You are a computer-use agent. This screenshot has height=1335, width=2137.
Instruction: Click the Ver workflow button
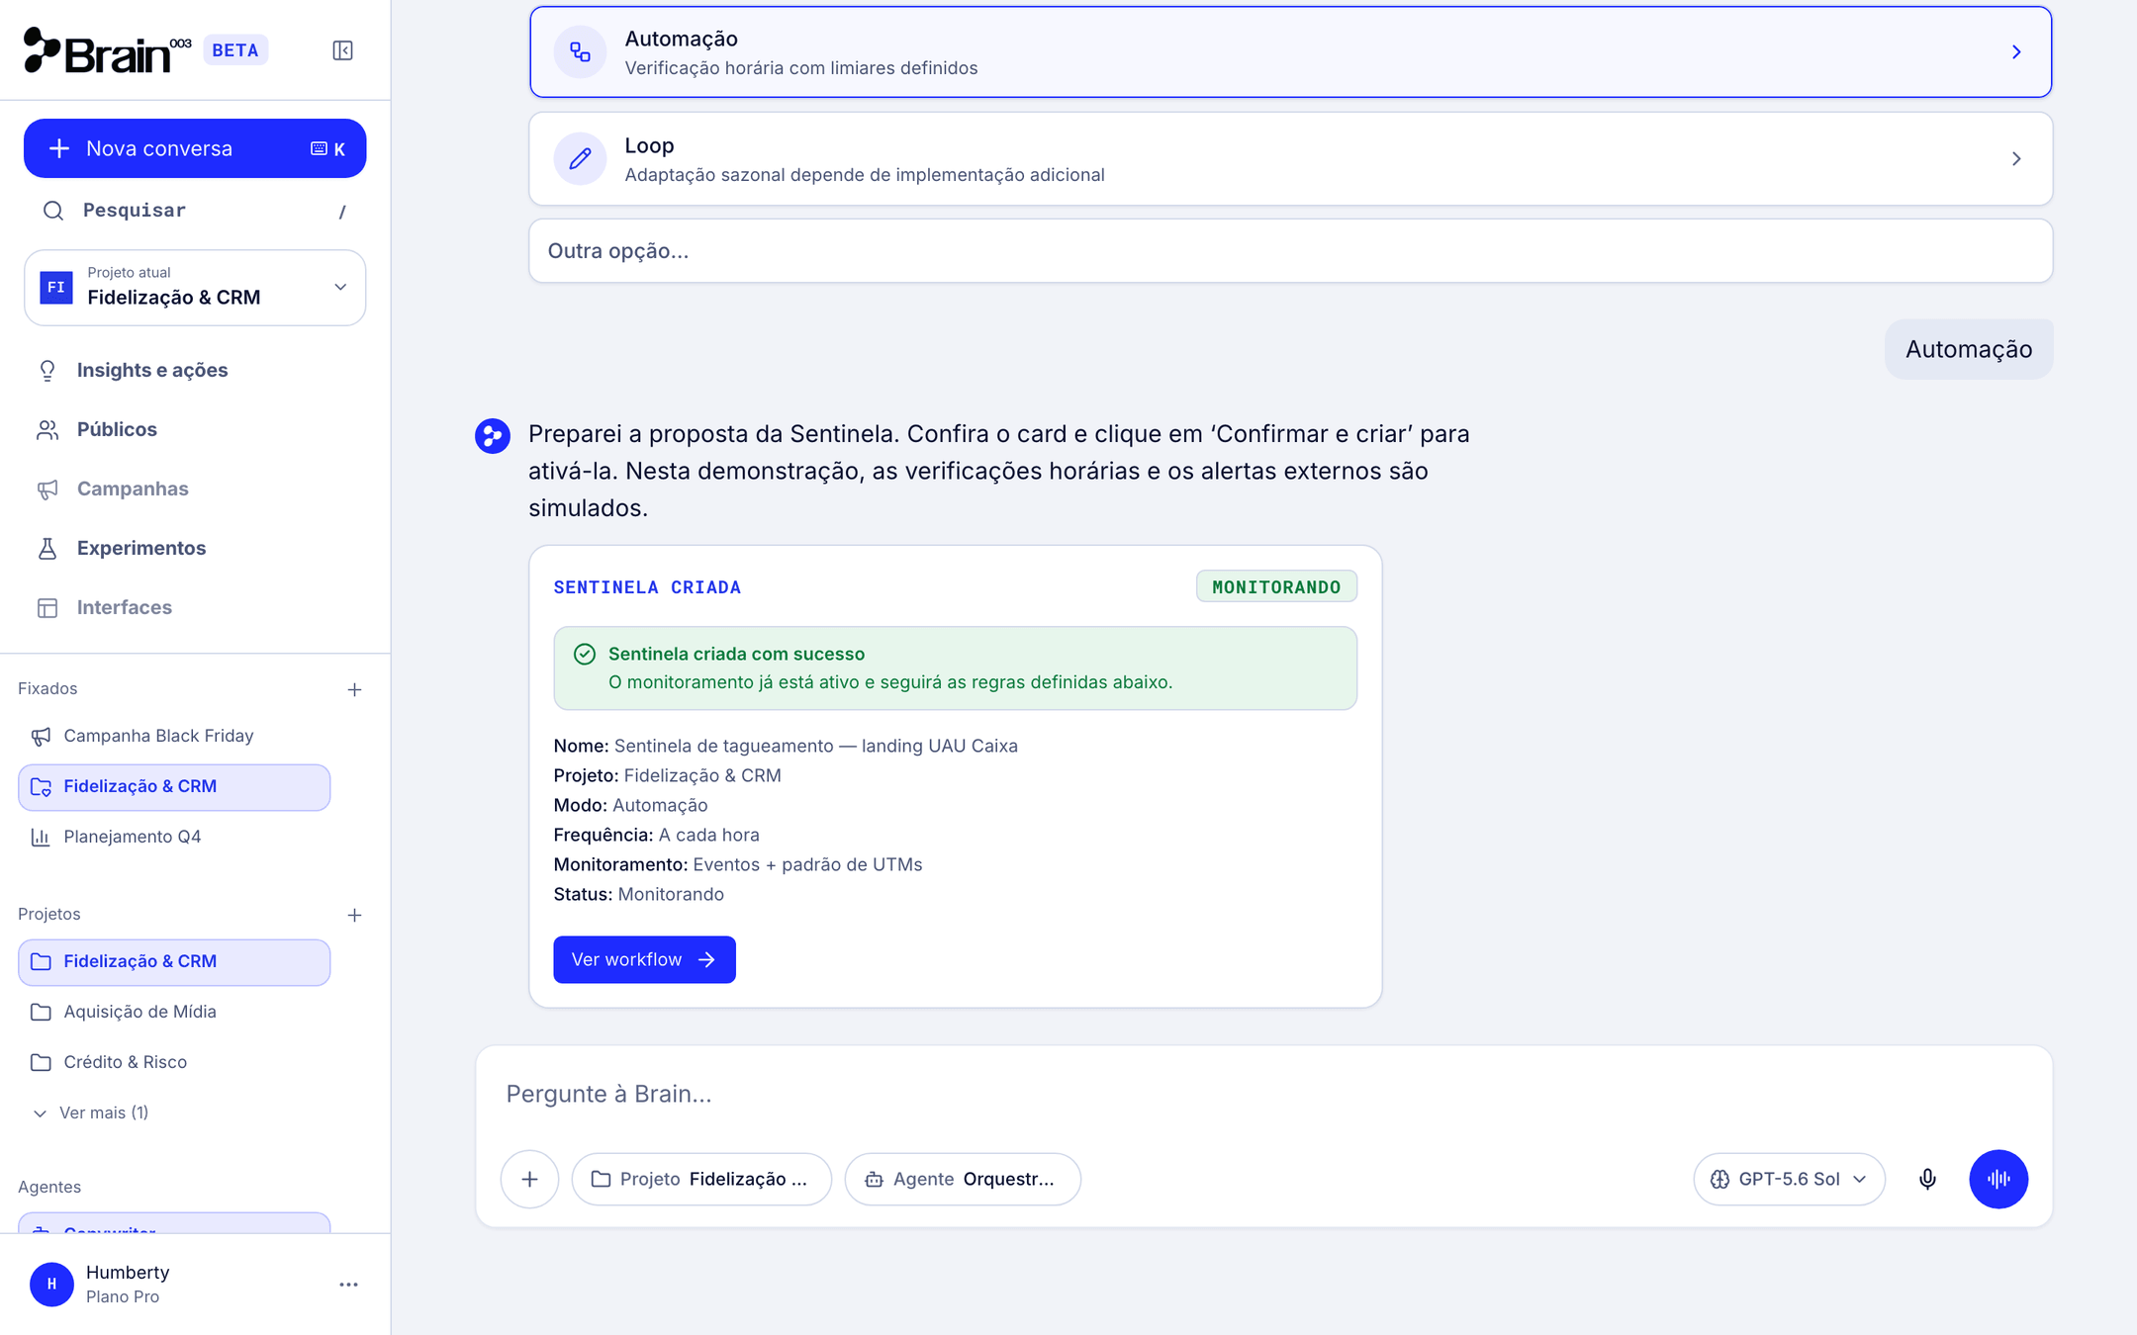click(644, 959)
